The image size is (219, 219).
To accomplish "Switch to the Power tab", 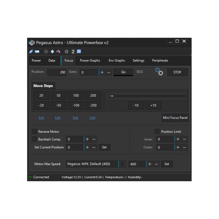I will point(36,60).
